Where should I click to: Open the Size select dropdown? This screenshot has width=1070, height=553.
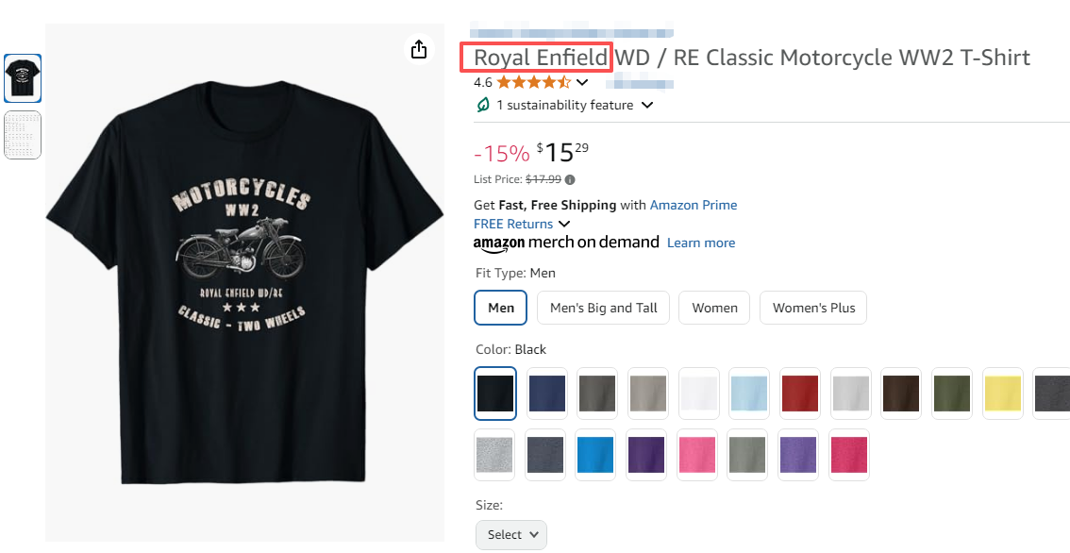511,534
